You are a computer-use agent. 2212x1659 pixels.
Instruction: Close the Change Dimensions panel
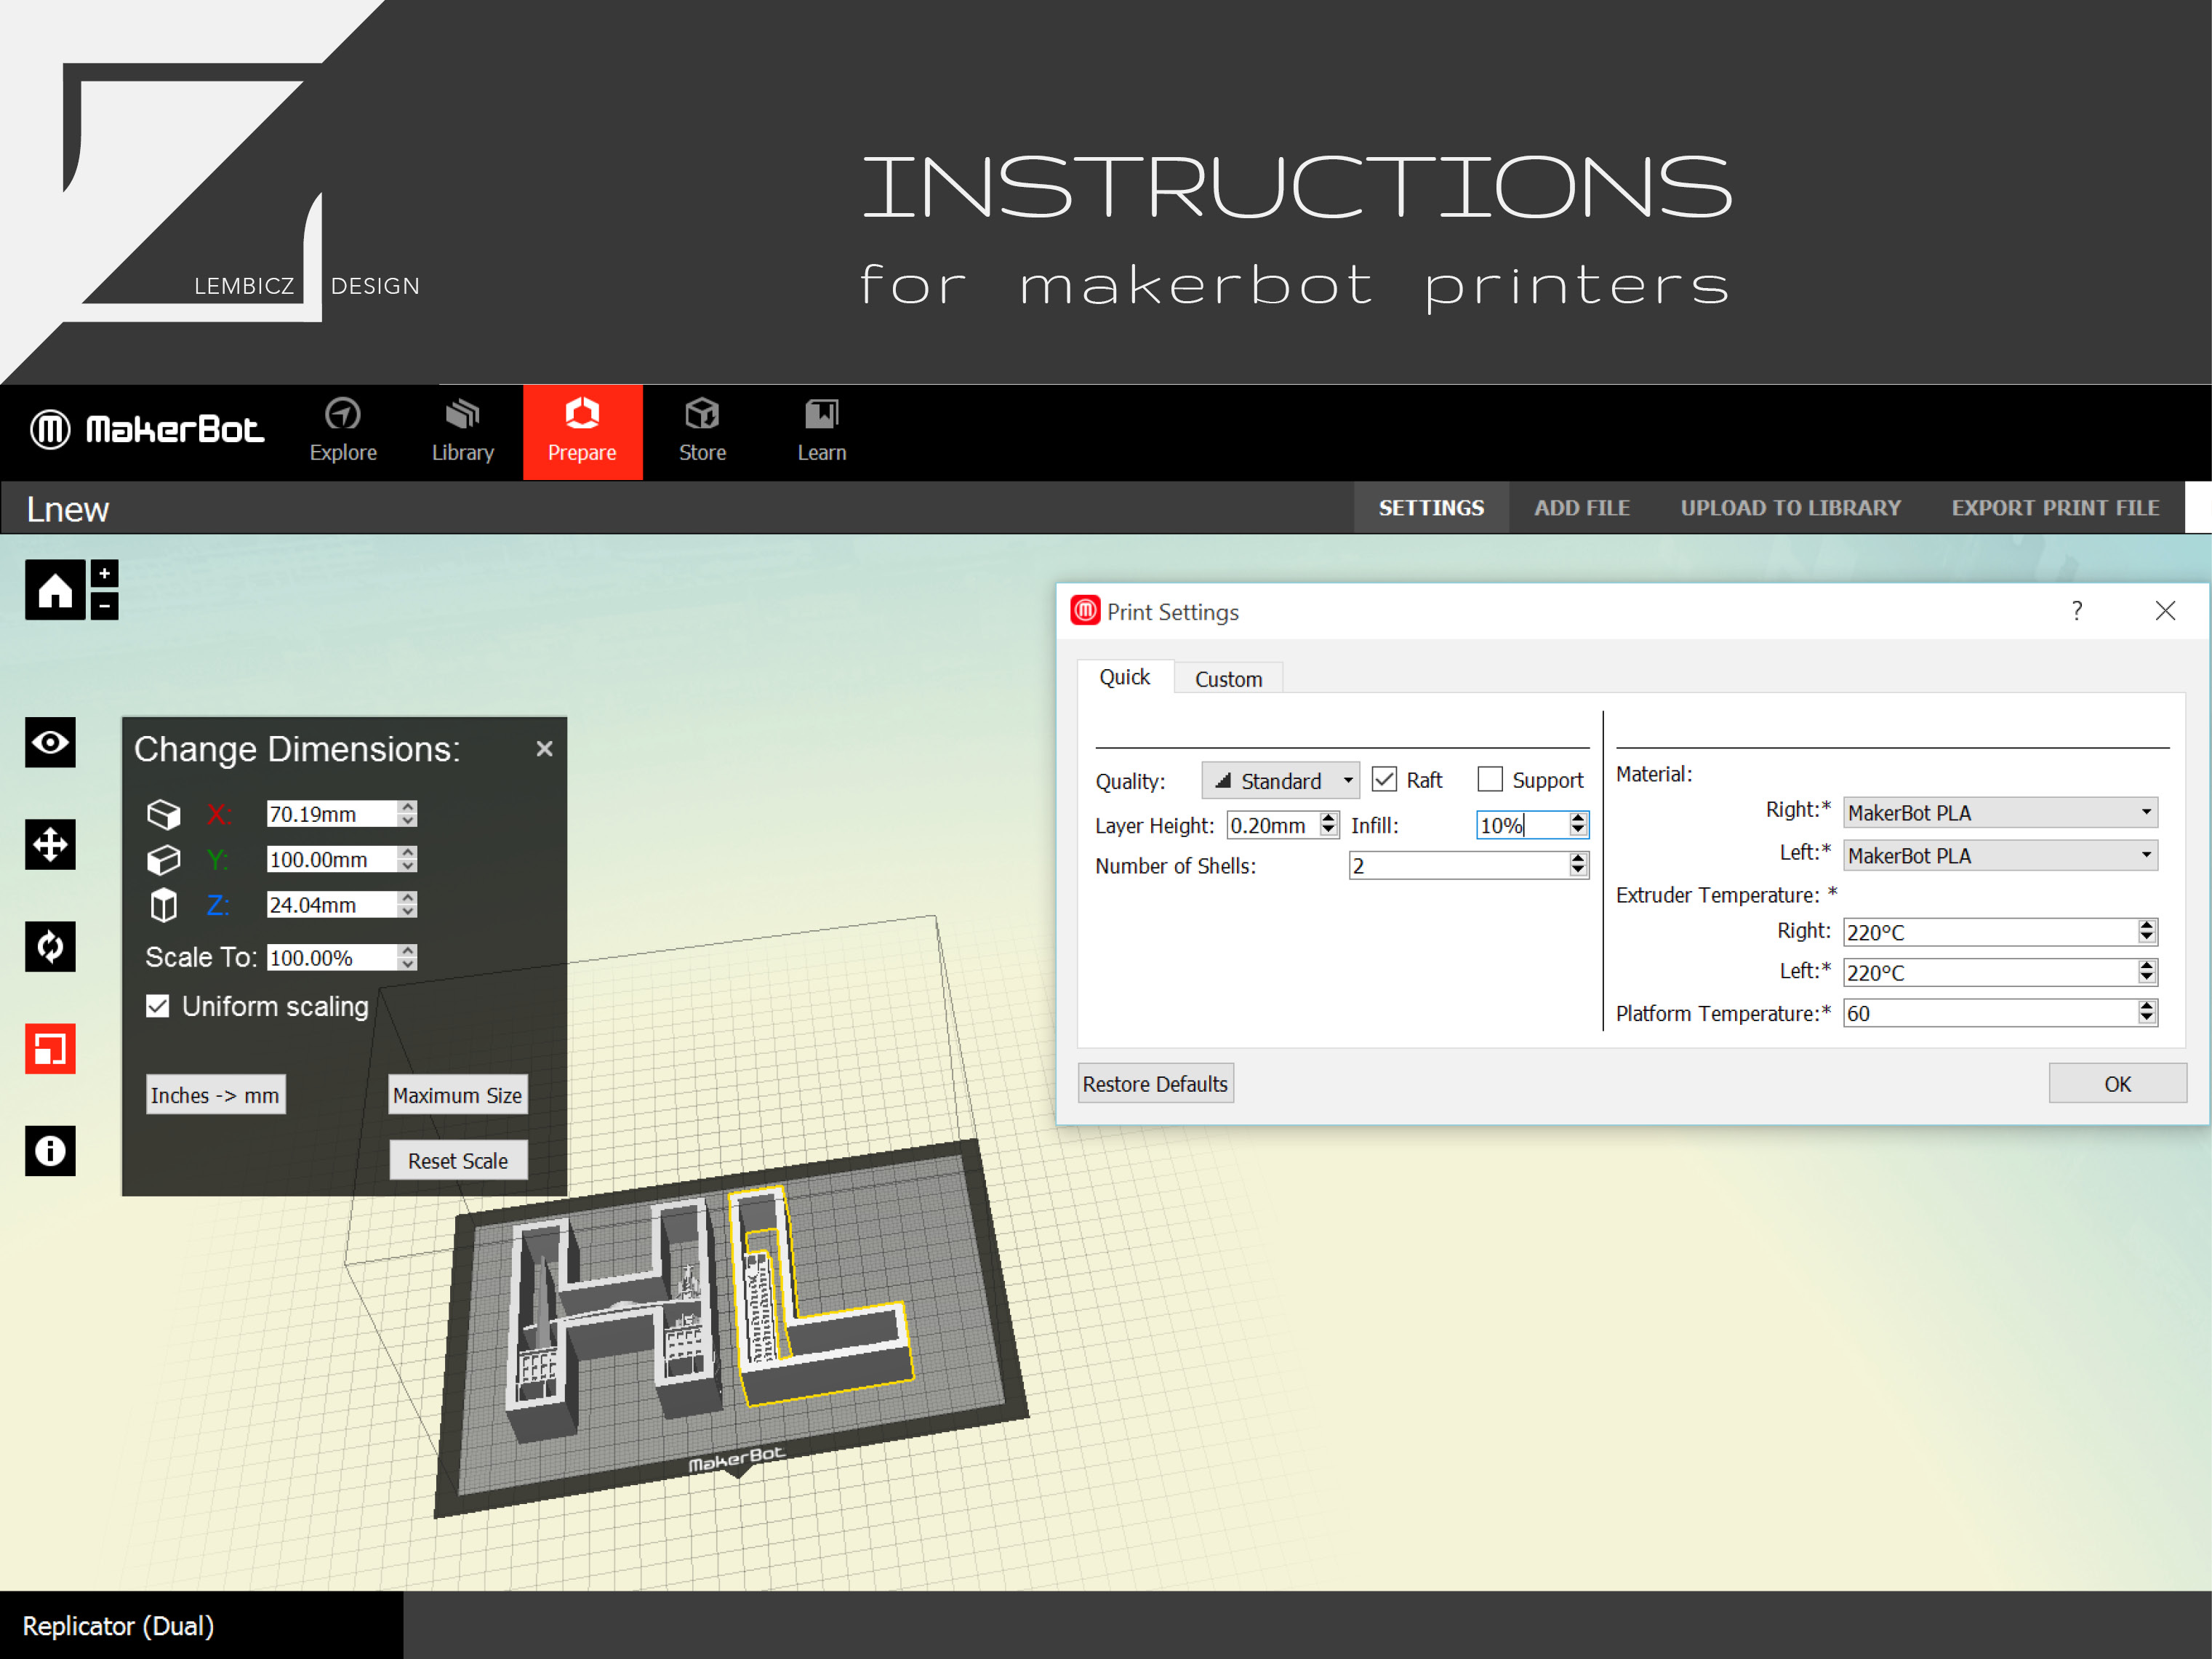544,749
